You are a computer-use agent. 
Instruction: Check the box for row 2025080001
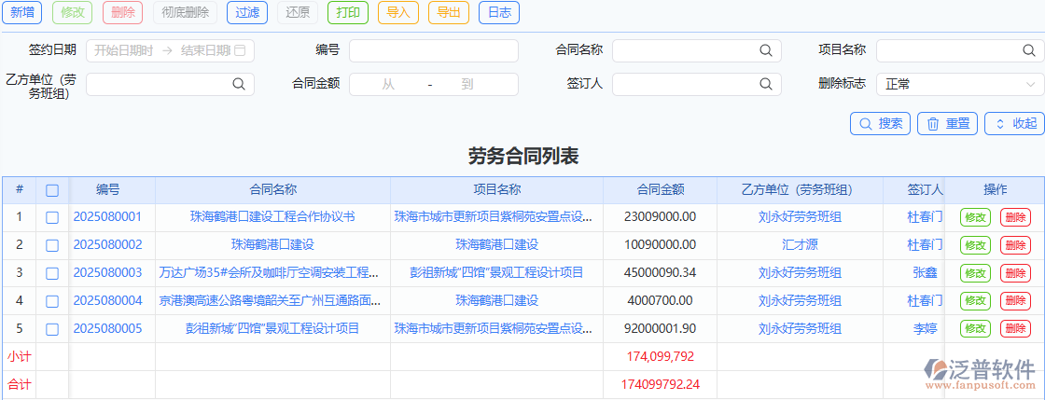52,217
